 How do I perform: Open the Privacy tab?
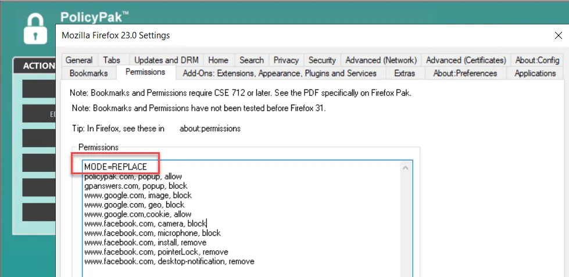coord(286,60)
